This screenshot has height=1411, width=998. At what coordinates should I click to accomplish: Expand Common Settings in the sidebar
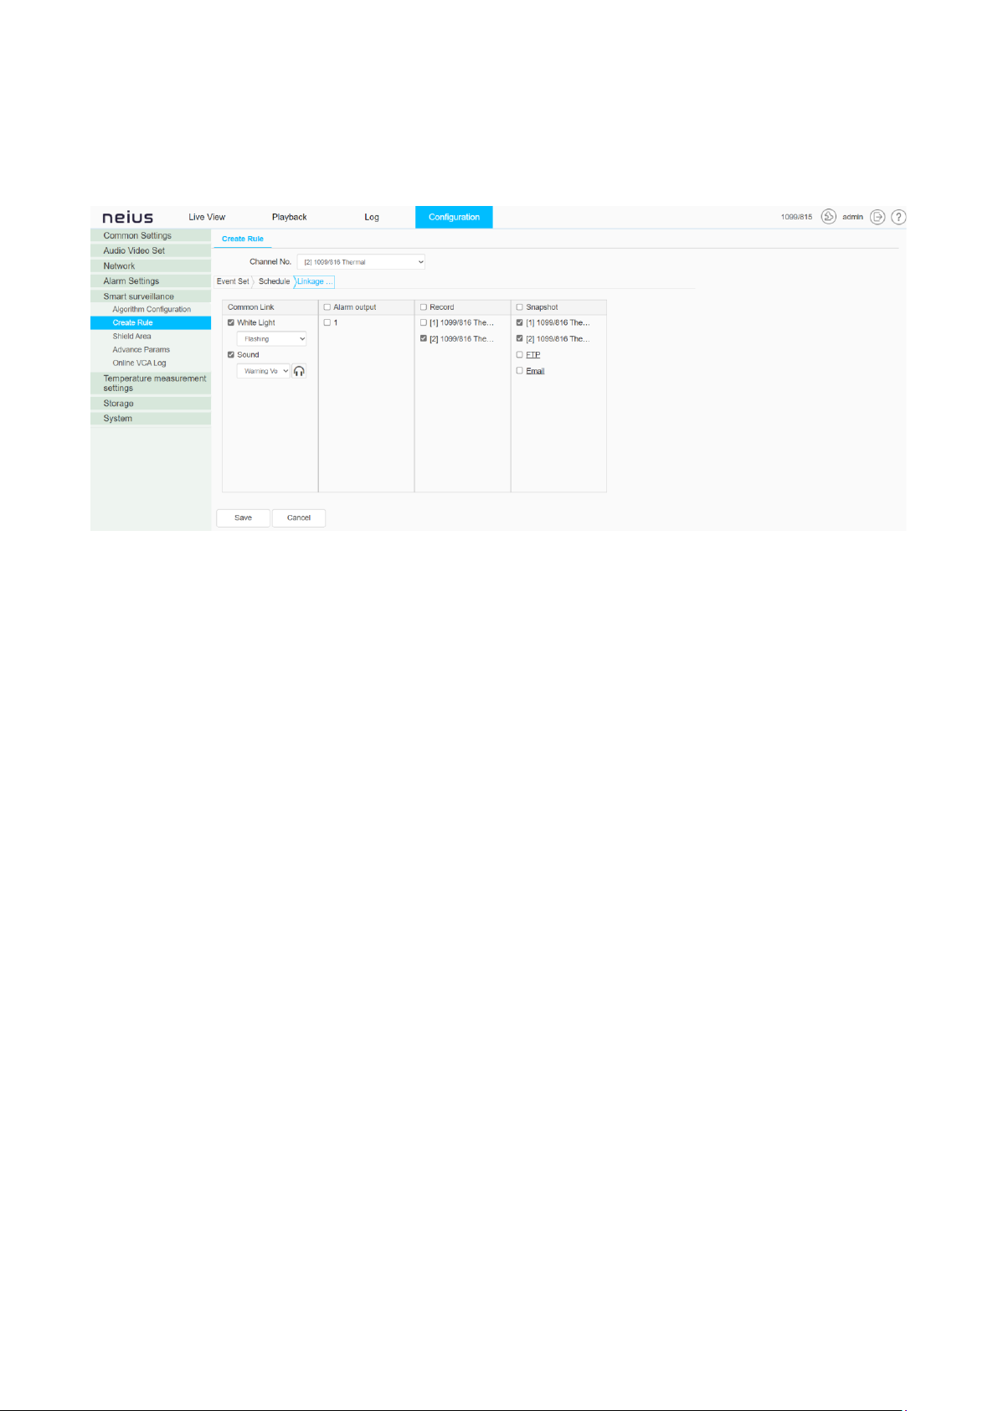point(151,235)
